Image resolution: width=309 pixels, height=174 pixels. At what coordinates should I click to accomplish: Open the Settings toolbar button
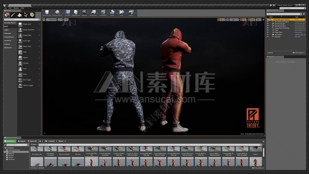point(84,13)
